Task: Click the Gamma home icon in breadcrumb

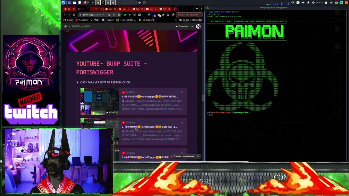Action: coord(65,26)
